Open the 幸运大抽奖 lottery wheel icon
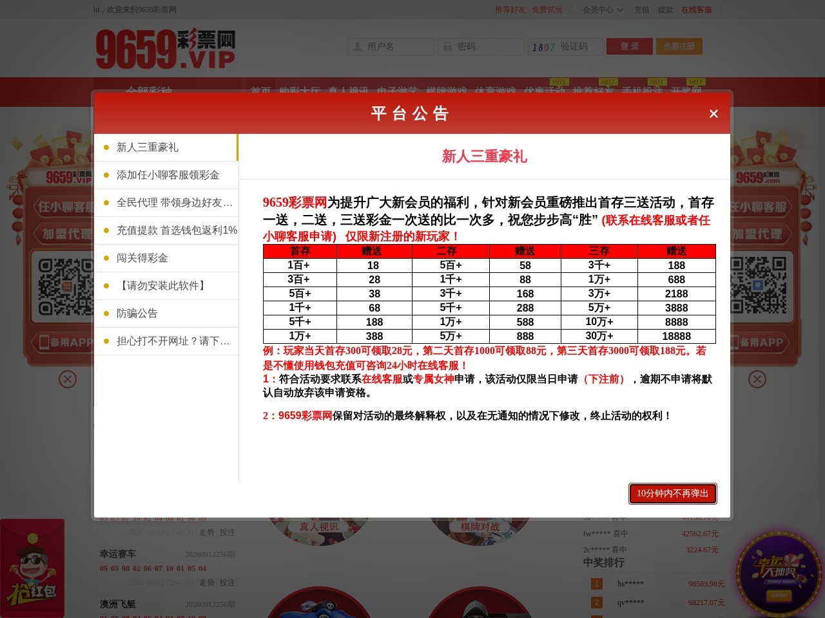Image resolution: width=825 pixels, height=618 pixels. (780, 574)
